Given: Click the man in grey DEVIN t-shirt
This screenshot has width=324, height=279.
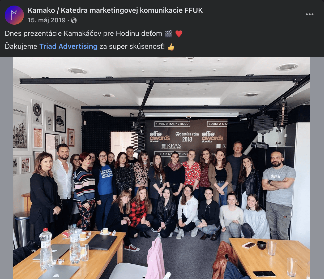Looking at the screenshot, I should 278,195.
